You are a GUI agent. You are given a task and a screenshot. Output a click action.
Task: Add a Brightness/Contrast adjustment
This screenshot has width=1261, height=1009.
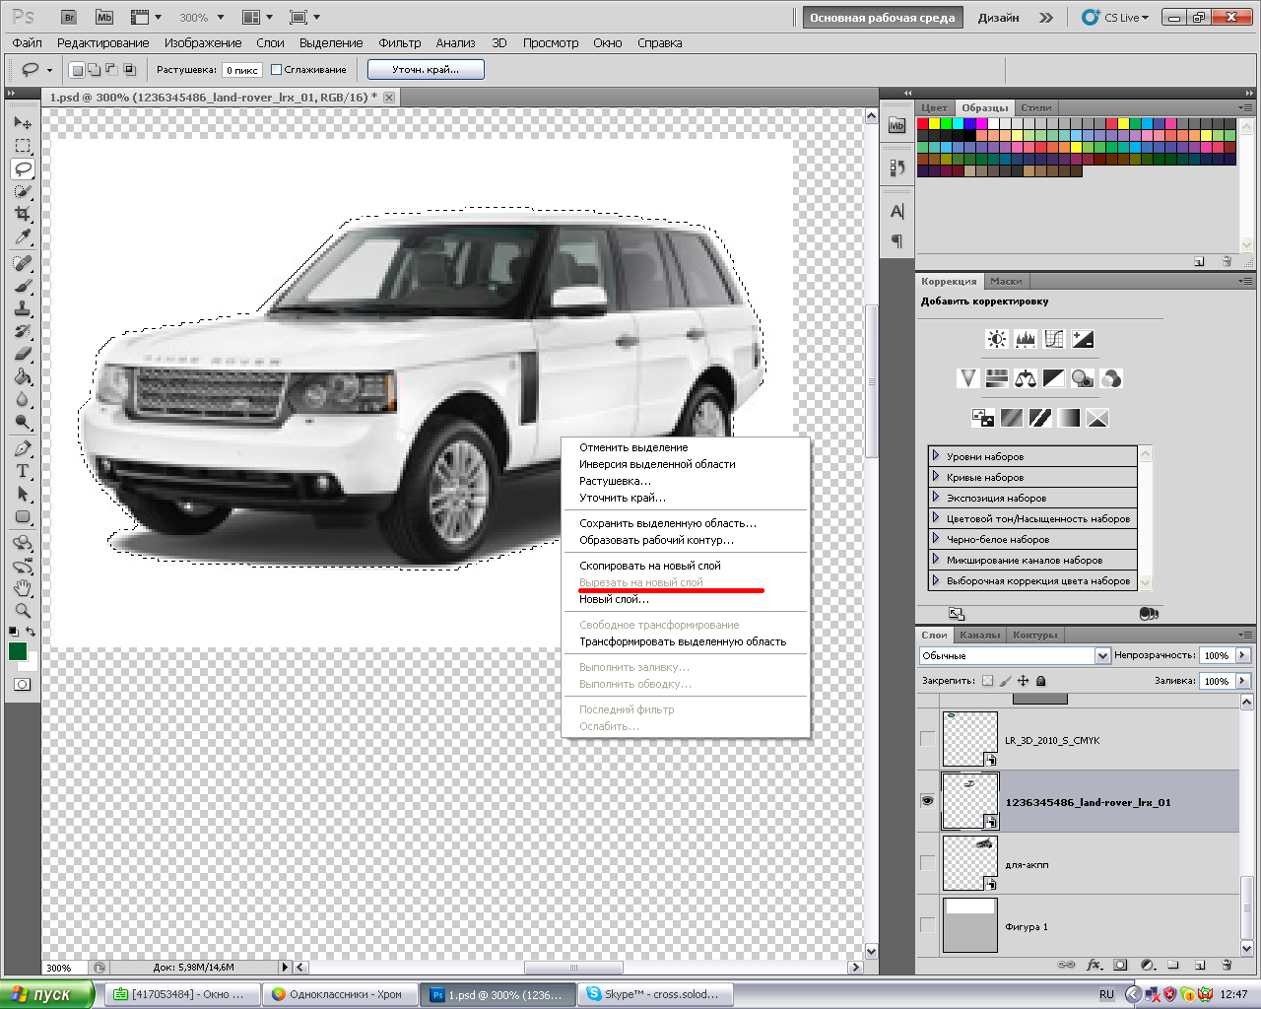[997, 339]
